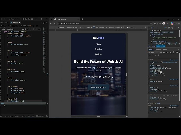Screen dimensions: 181x135
Task: Click About link in page header
Action: click(98, 44)
